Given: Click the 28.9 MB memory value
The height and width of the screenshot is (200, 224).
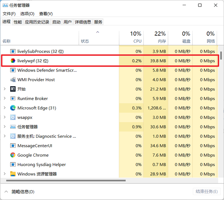Looking at the screenshot, I should (158, 174).
